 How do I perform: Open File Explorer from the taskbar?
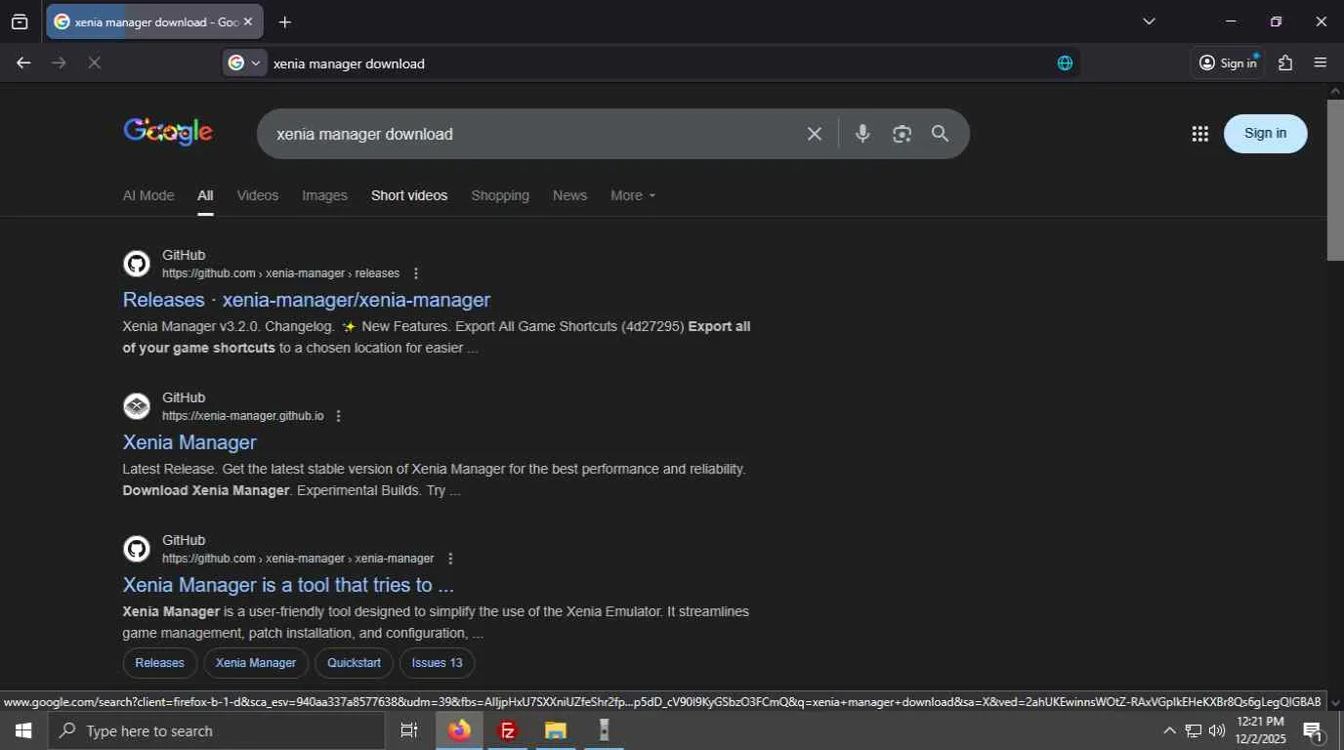pyautogui.click(x=556, y=730)
